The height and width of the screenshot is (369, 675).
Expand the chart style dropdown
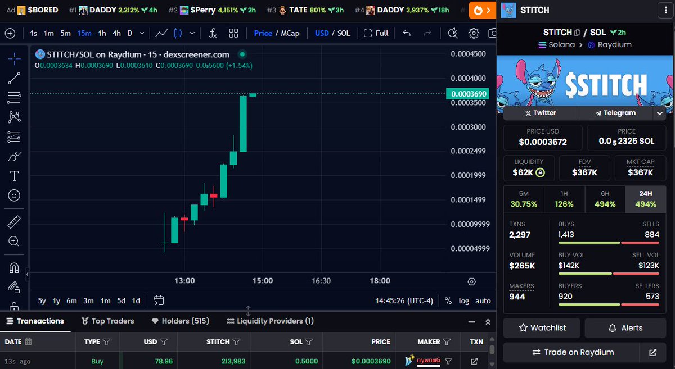click(192, 33)
